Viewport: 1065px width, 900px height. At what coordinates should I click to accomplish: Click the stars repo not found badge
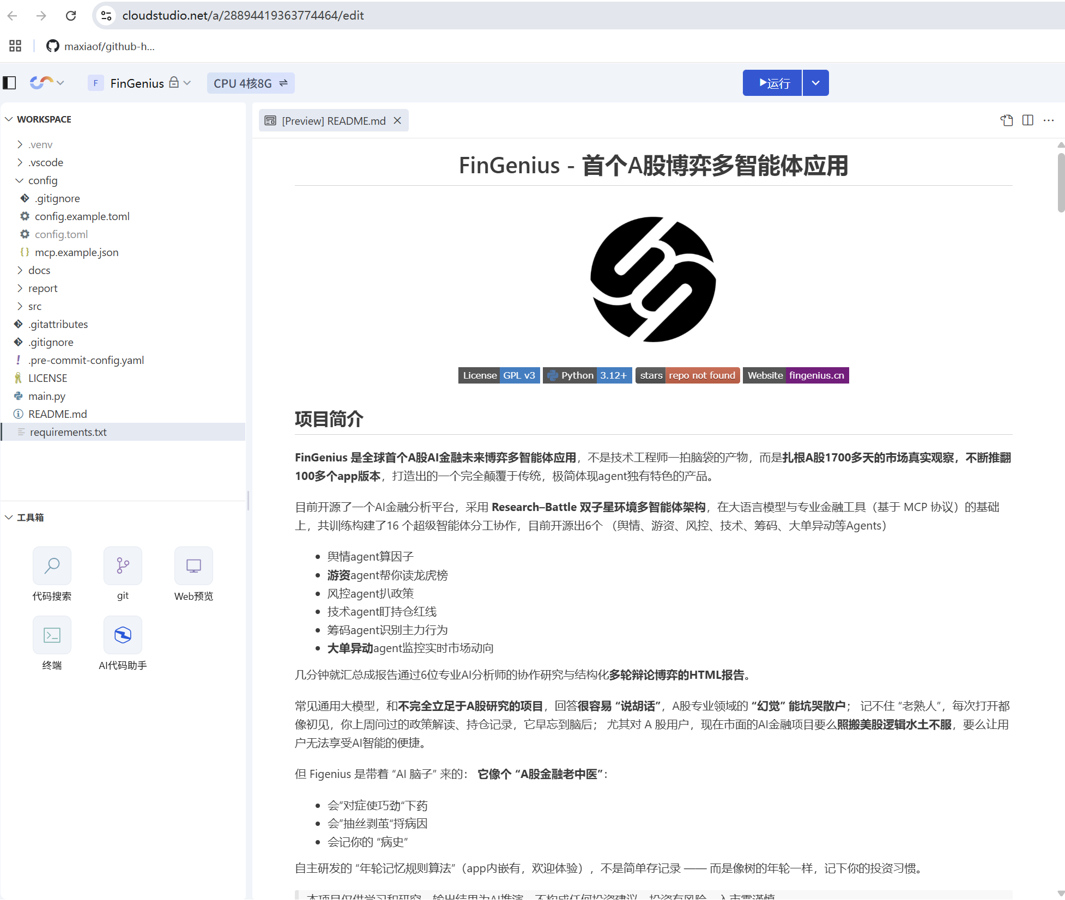(x=688, y=375)
